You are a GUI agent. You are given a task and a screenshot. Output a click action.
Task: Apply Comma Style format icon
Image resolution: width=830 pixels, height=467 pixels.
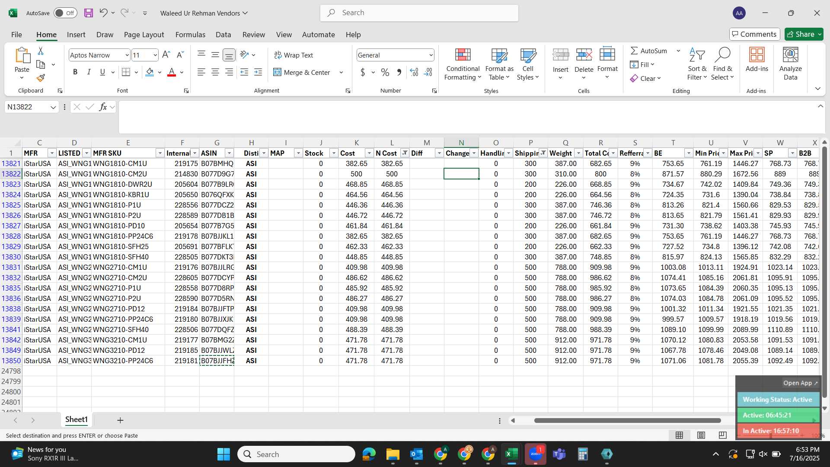pos(399,72)
